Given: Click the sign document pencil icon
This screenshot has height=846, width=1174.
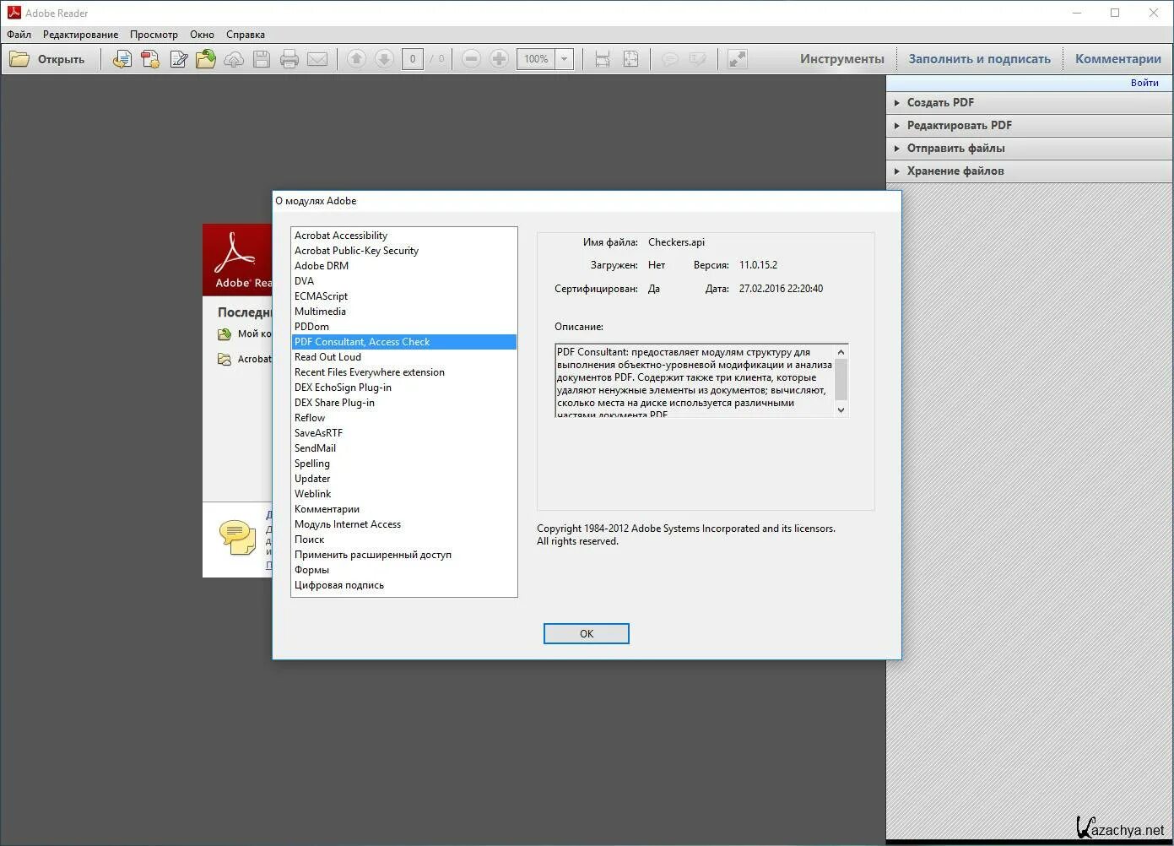Looking at the screenshot, I should coord(178,59).
